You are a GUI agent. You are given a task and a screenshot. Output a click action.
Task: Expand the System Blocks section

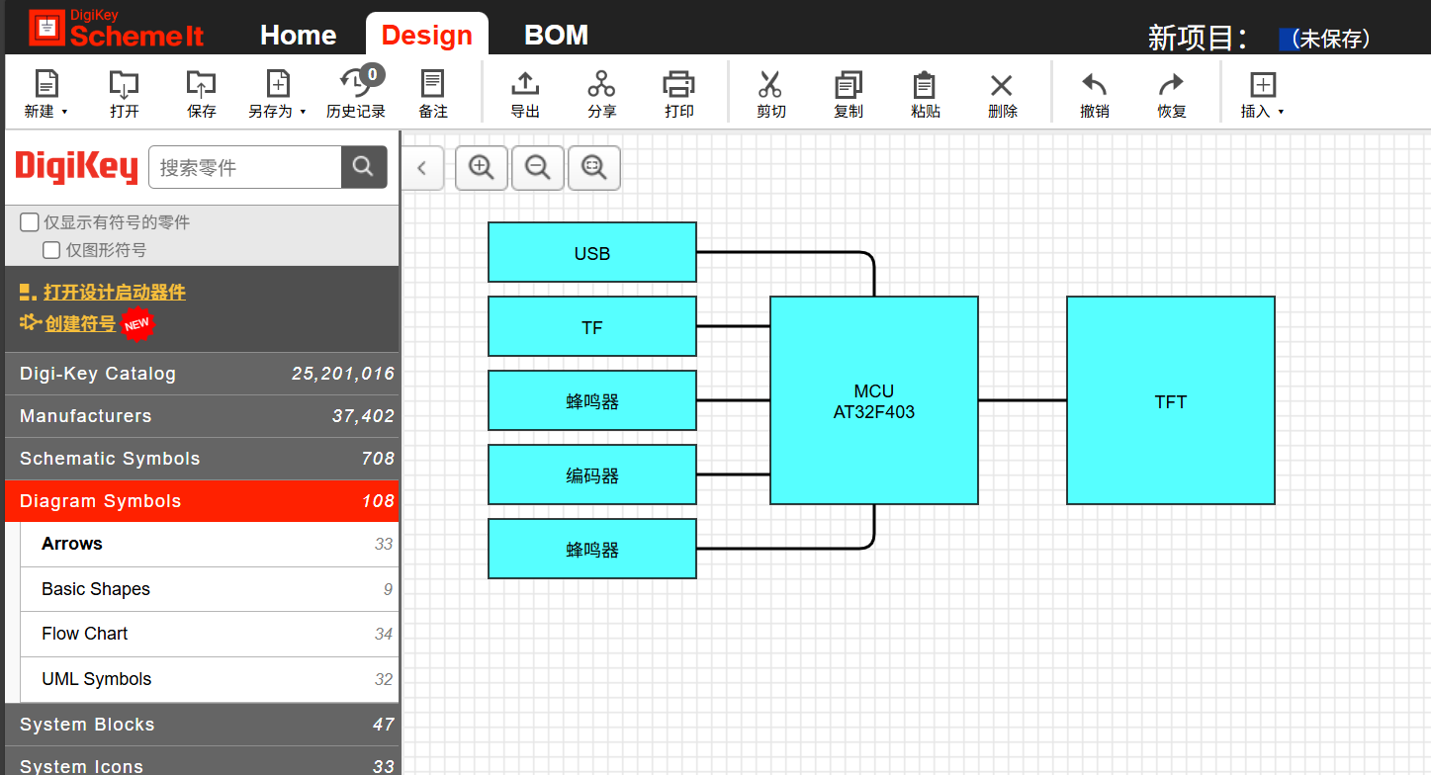202,725
